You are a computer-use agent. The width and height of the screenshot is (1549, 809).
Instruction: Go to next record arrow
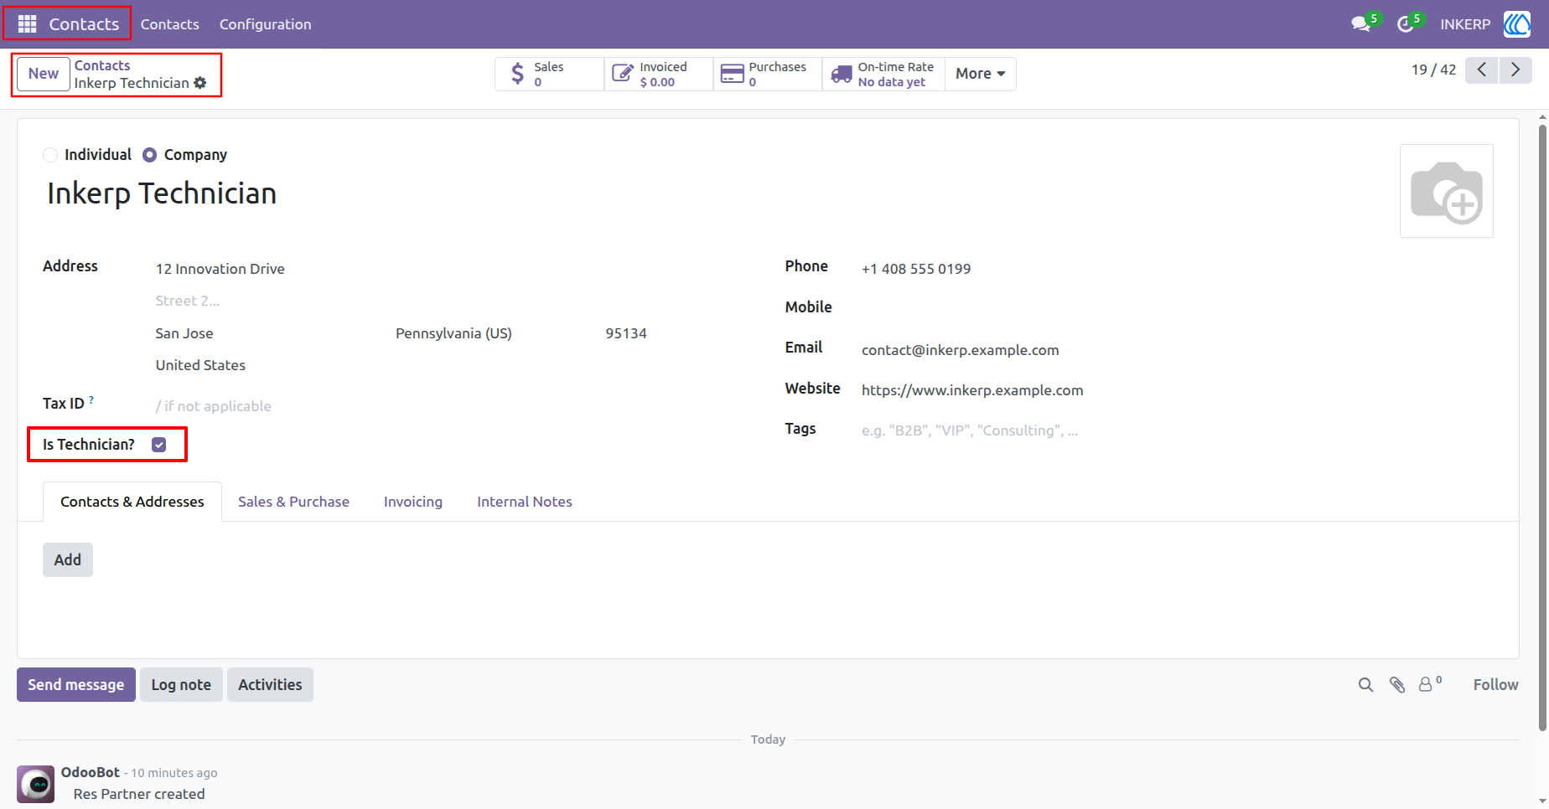[x=1515, y=70]
